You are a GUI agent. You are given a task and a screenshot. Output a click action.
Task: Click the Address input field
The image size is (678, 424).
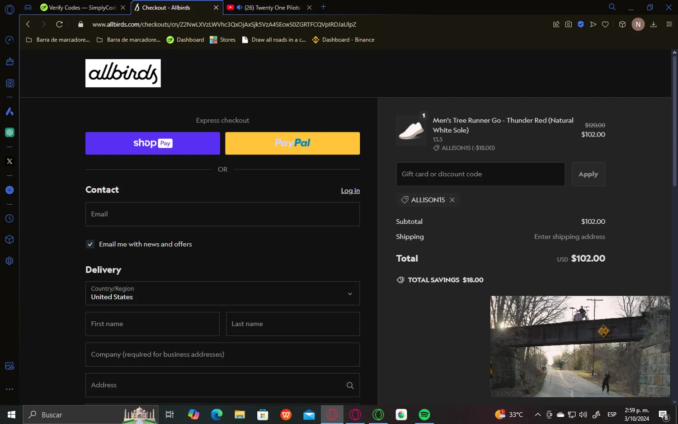(x=222, y=385)
